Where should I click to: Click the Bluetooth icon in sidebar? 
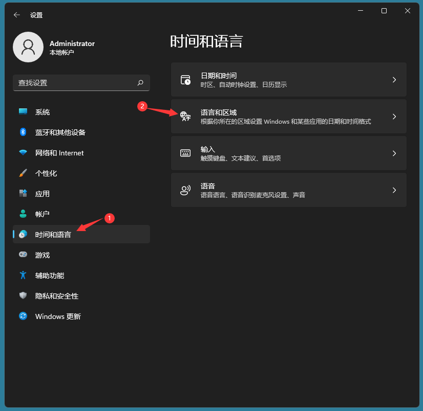(x=23, y=132)
